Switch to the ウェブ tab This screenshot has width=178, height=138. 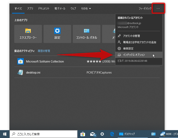click(73, 8)
